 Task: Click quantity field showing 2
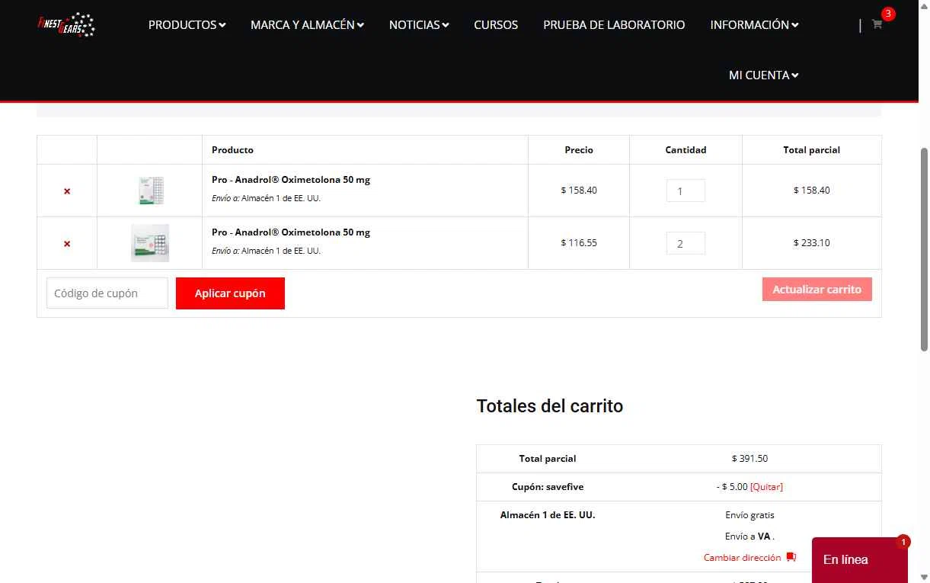[x=686, y=243]
